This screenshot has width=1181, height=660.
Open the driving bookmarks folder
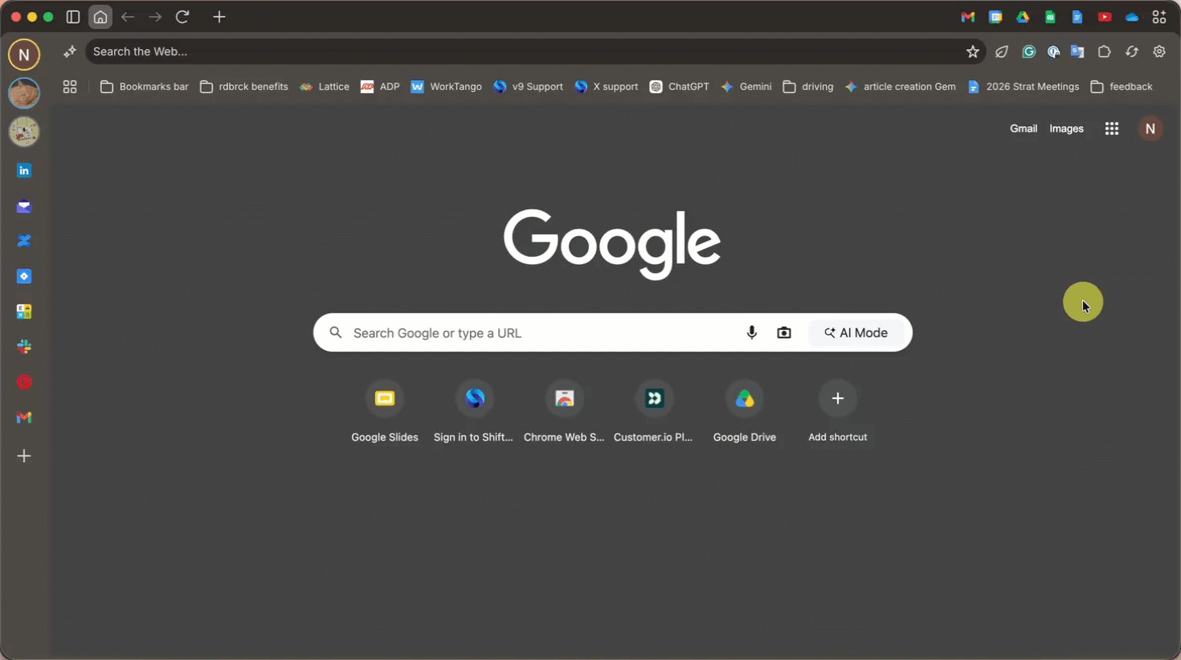click(x=808, y=87)
